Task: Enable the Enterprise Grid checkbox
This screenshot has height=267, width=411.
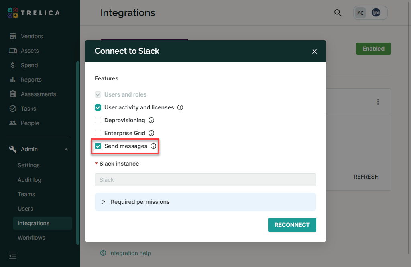Action: tap(98, 133)
